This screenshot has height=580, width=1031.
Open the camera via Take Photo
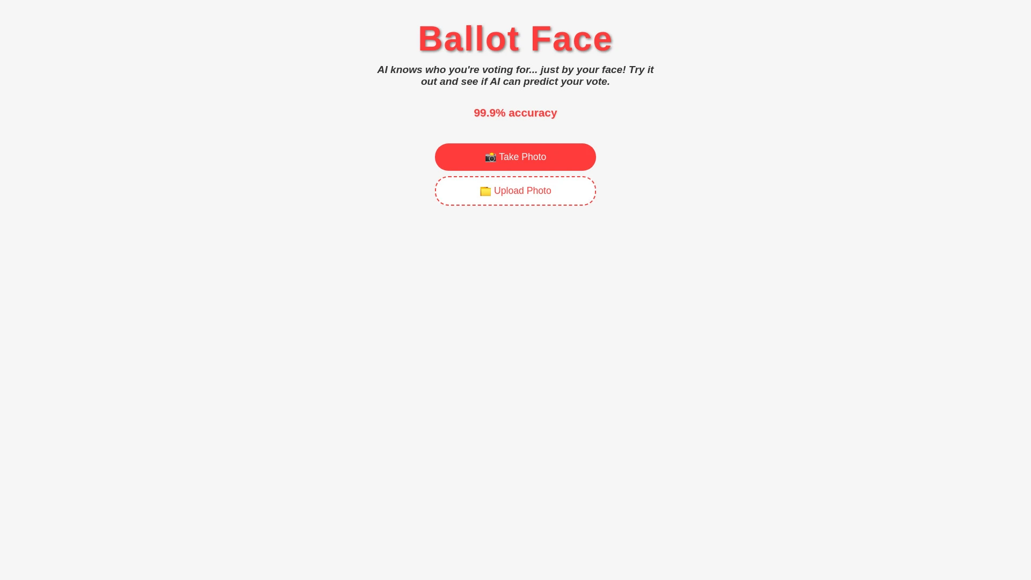coord(515,157)
